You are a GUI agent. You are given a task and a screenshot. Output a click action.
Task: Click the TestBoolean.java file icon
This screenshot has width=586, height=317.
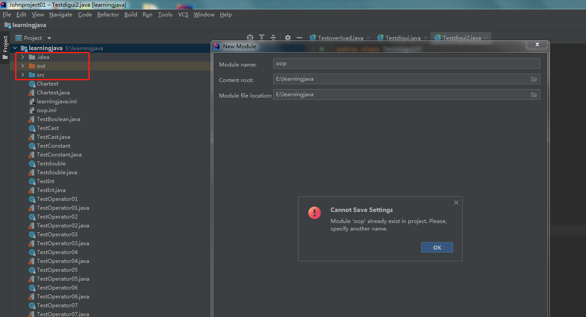coord(32,119)
